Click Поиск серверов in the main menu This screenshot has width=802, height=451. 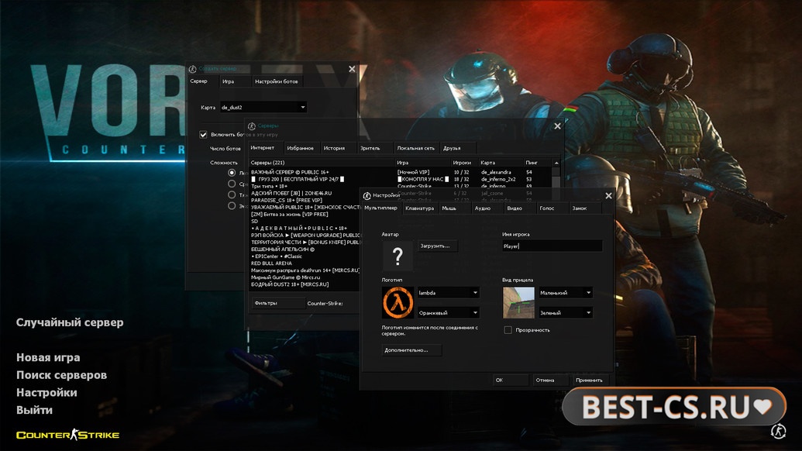tap(61, 375)
